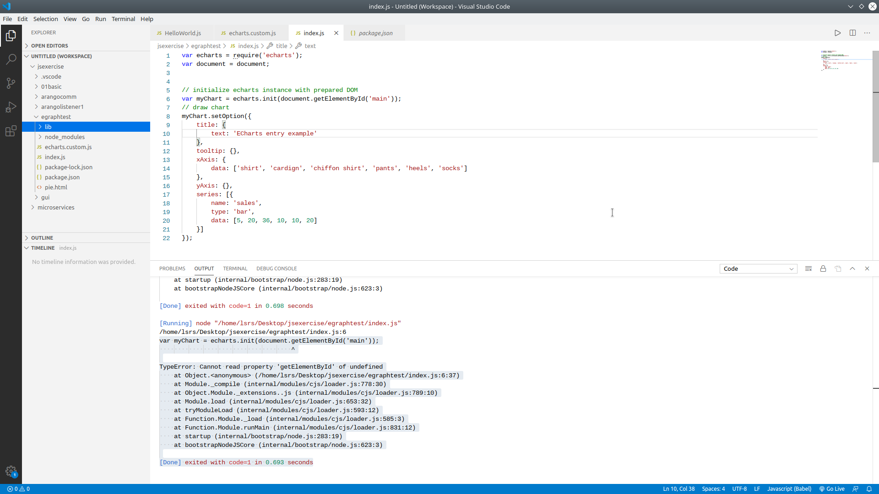Open the Source Control view

coord(11,83)
